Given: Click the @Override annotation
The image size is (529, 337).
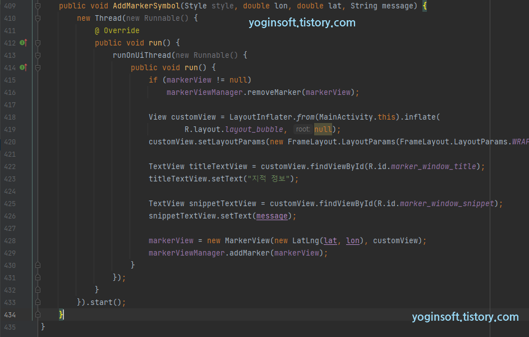Looking at the screenshot, I should pos(117,31).
